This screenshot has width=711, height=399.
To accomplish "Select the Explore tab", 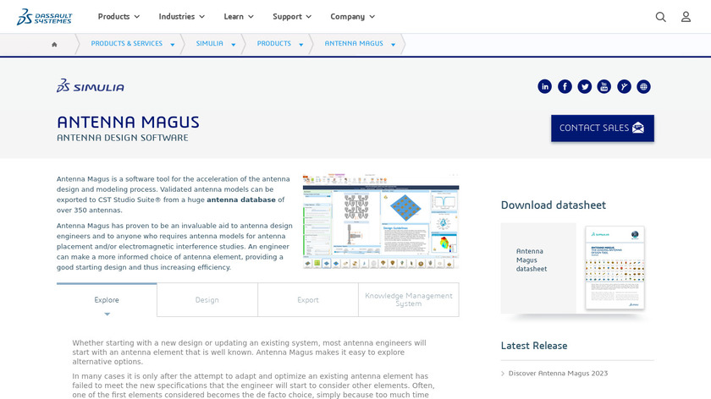I will [x=107, y=300].
